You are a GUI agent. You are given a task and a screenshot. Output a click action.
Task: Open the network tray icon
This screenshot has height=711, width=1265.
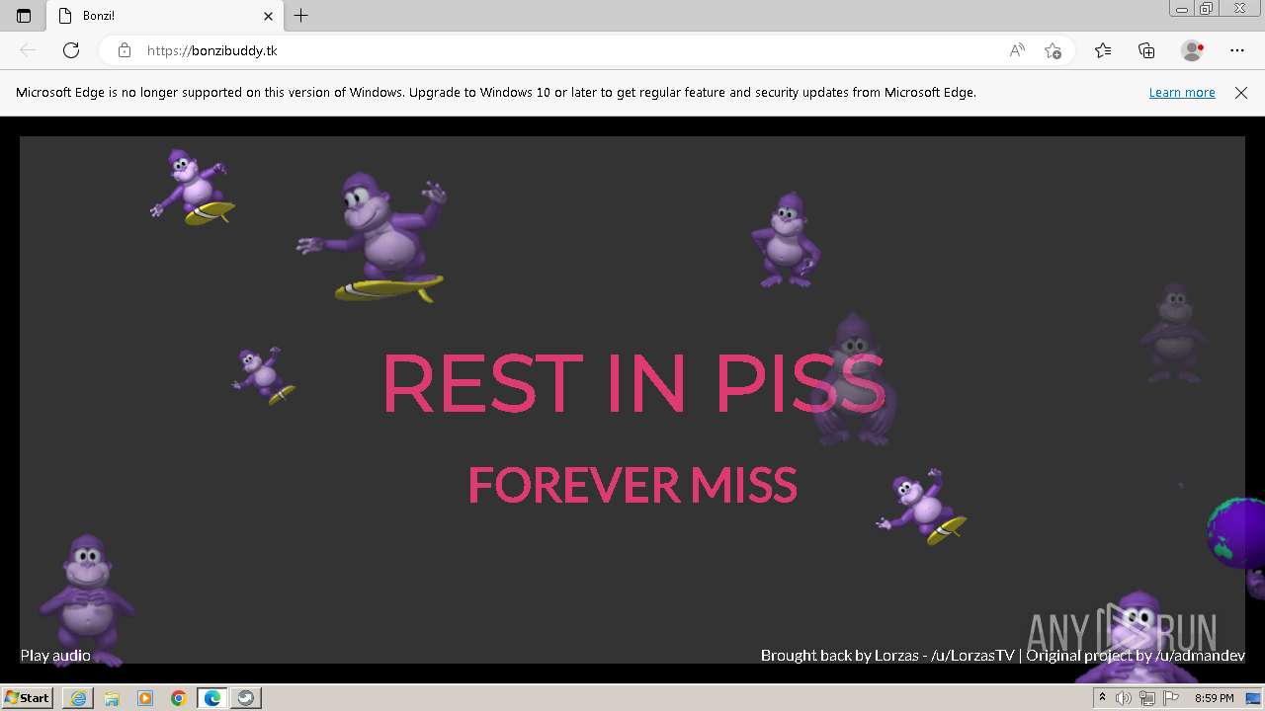tap(1146, 698)
